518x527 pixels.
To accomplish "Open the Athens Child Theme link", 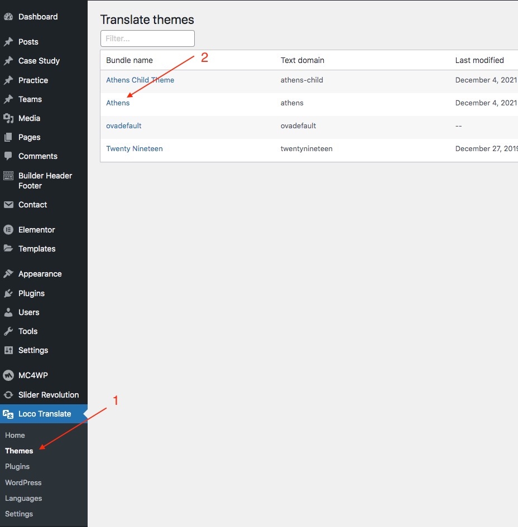I will tap(140, 80).
